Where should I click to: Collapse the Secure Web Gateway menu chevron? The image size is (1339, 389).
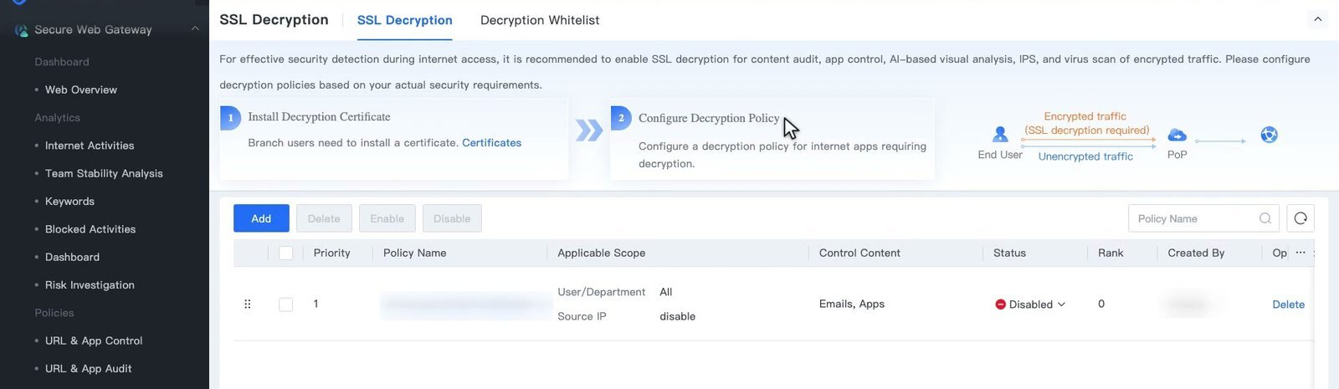[195, 29]
